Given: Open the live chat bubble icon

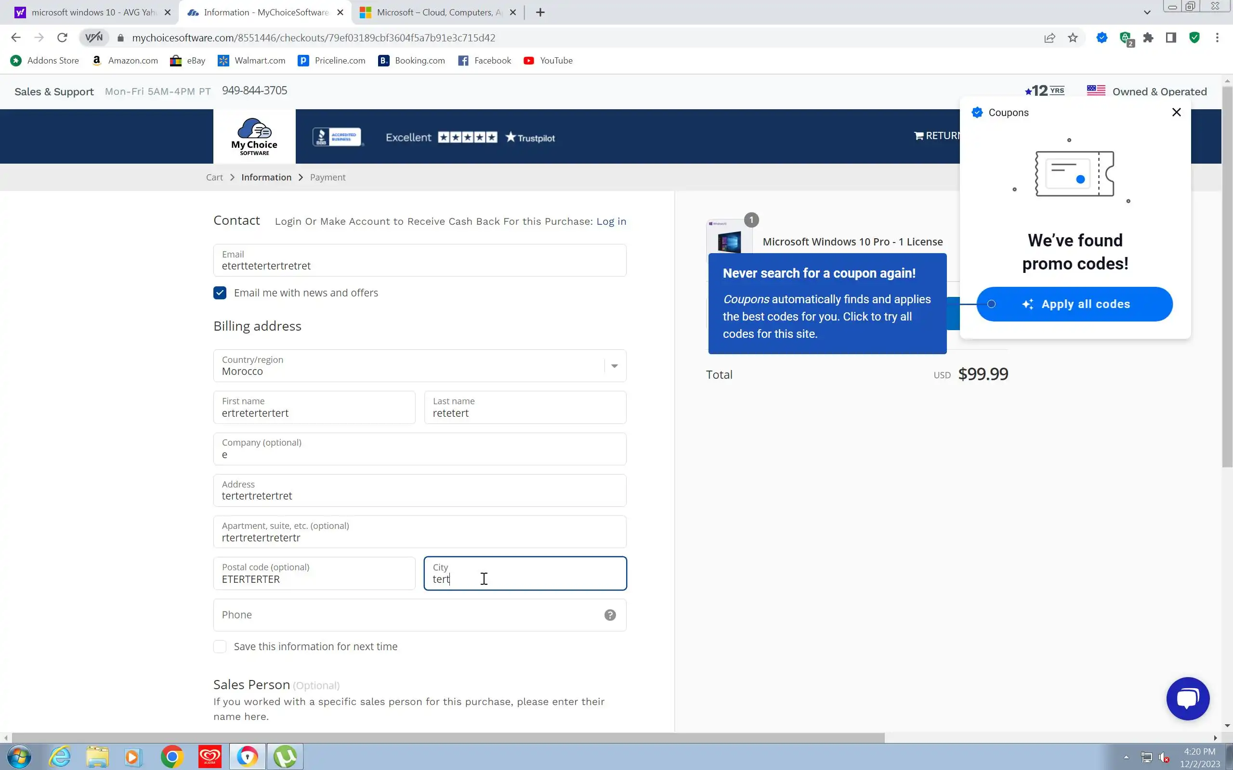Looking at the screenshot, I should pos(1187,698).
